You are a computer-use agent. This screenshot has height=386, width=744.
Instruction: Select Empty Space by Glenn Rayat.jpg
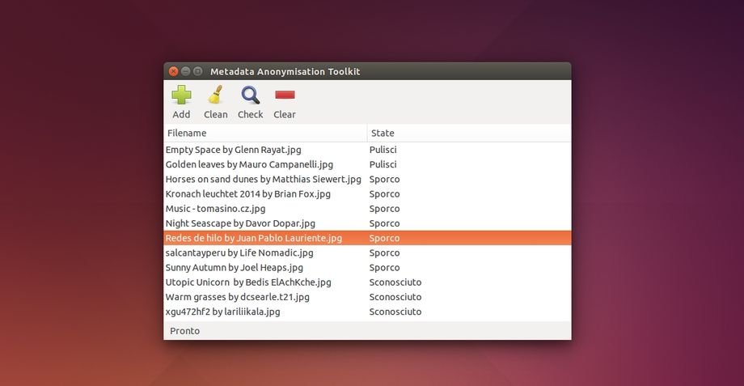point(233,150)
